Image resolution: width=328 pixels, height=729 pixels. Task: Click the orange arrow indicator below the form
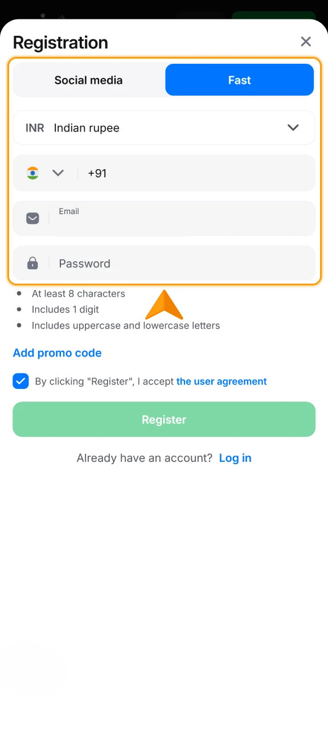(x=164, y=305)
